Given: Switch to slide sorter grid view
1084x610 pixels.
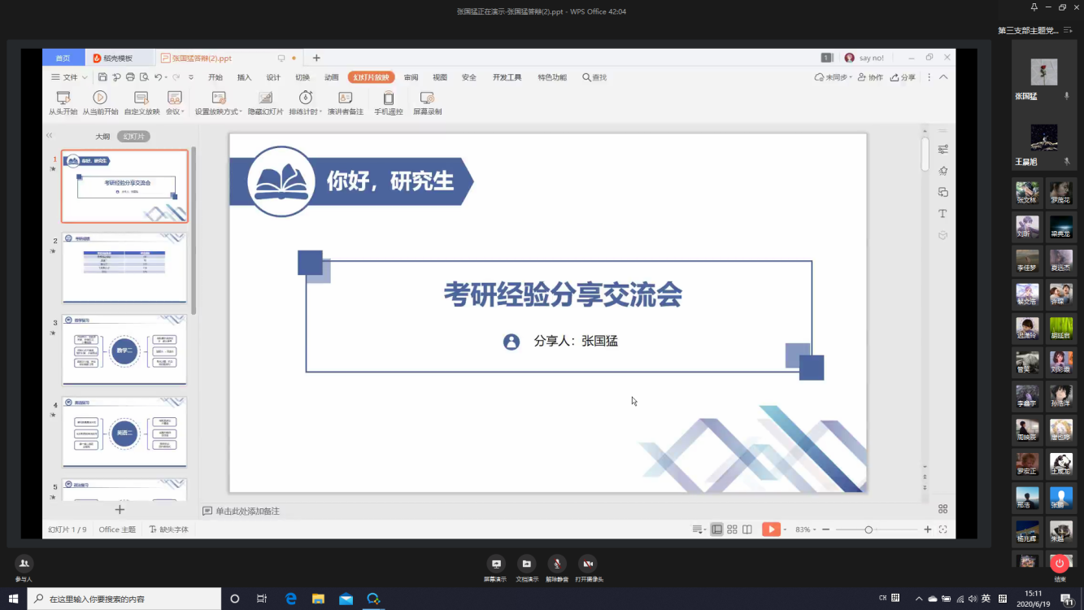Looking at the screenshot, I should click(732, 529).
